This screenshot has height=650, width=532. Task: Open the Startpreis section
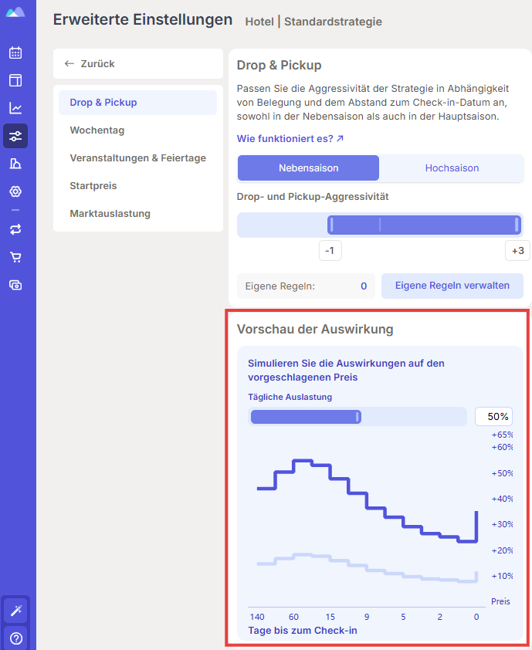[x=93, y=186]
